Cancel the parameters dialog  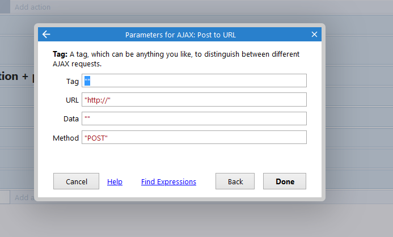[76, 181]
